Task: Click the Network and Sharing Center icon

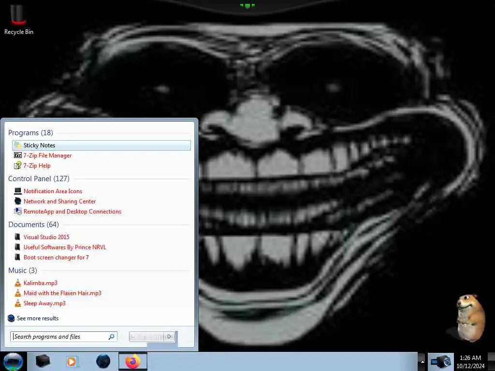Action: (18, 201)
